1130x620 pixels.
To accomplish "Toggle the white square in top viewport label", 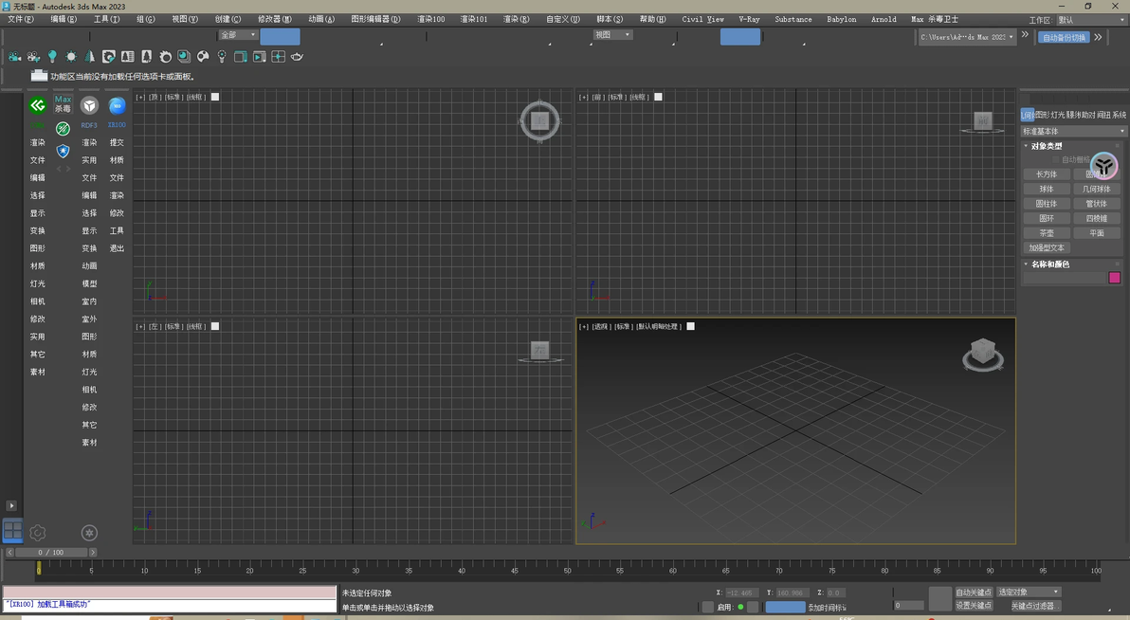I will (215, 97).
